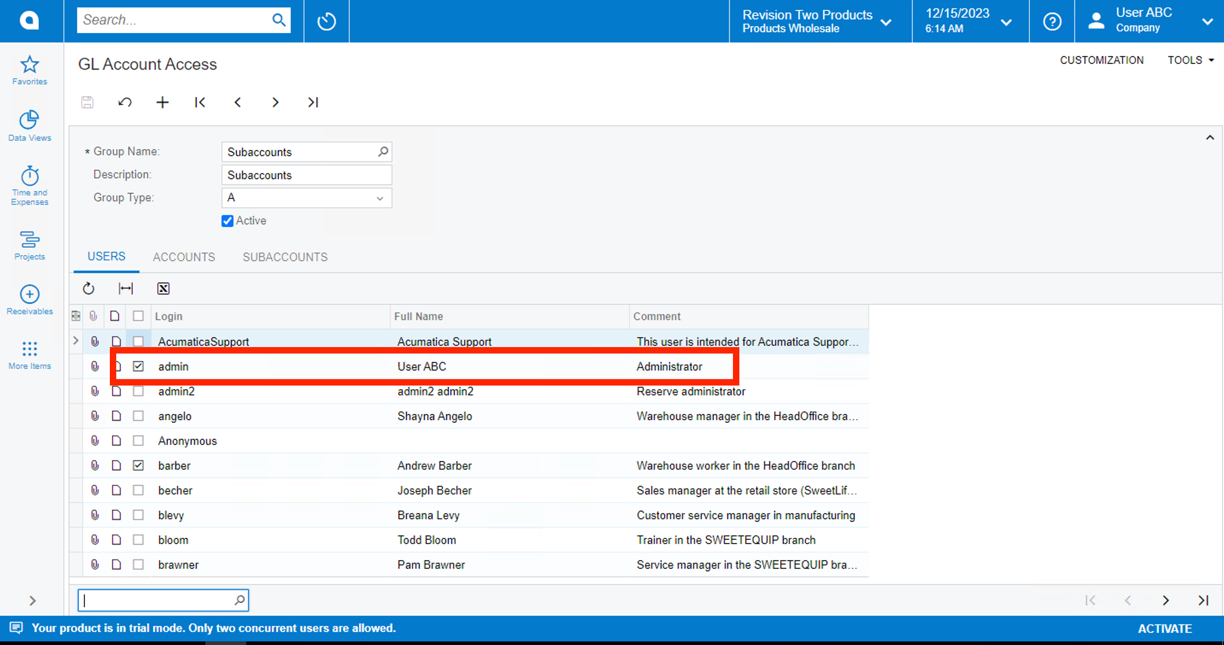The height and width of the screenshot is (645, 1224).
Task: Switch to the ACCOUNTS tab
Action: pyautogui.click(x=184, y=257)
